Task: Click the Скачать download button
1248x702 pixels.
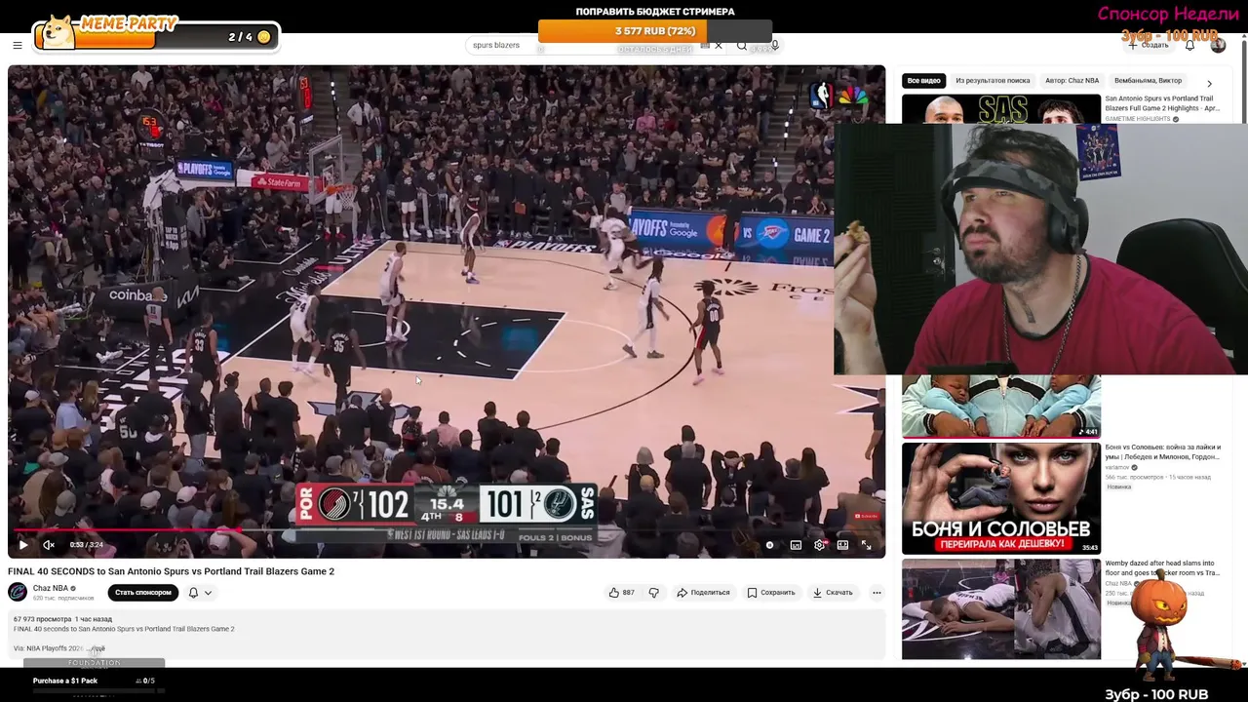Action: pos(833,592)
